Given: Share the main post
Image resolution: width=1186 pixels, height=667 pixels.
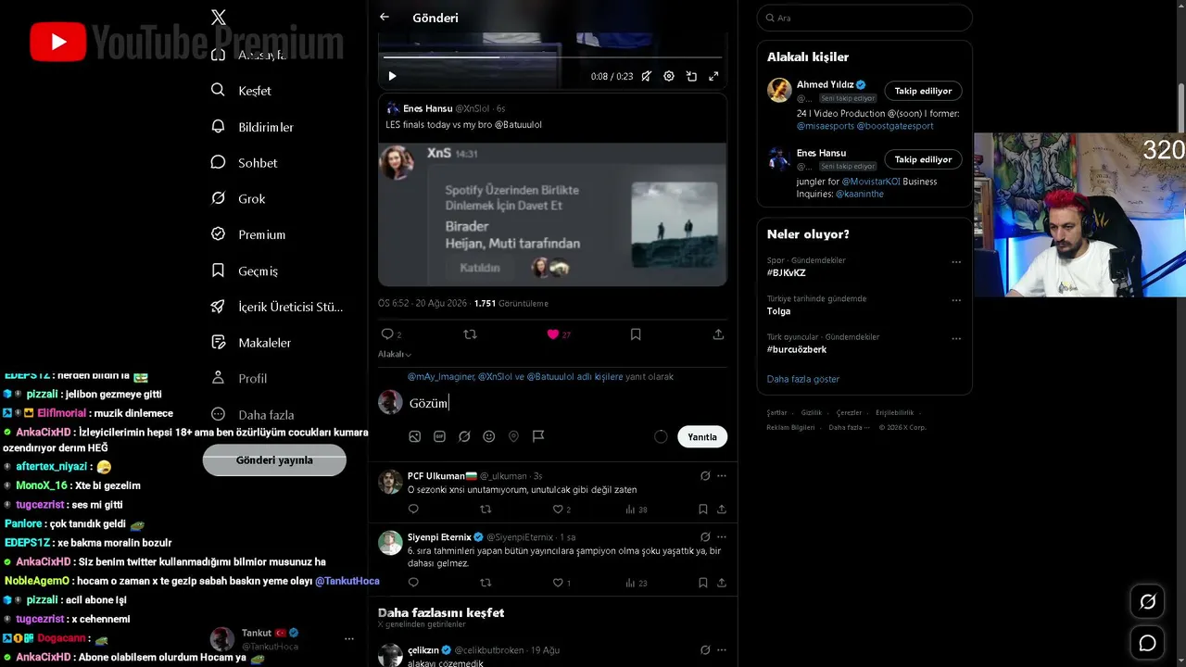Looking at the screenshot, I should pyautogui.click(x=718, y=334).
